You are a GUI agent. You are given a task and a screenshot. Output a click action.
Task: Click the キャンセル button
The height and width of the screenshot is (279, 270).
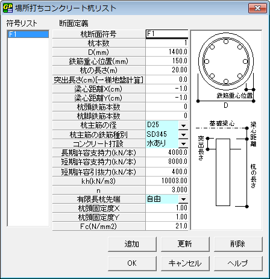point(185,263)
